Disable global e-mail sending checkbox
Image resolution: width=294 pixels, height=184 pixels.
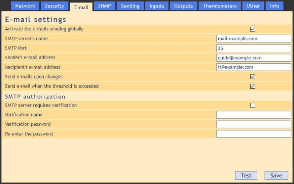coord(252,29)
